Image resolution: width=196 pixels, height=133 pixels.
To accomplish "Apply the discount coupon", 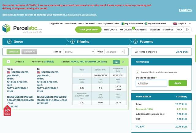I will pos(178,83).
